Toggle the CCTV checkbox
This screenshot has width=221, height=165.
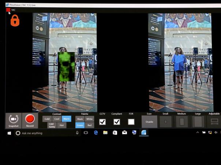[102, 122]
